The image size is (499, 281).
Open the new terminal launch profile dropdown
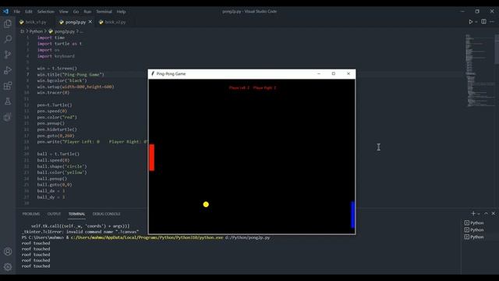coord(479,214)
